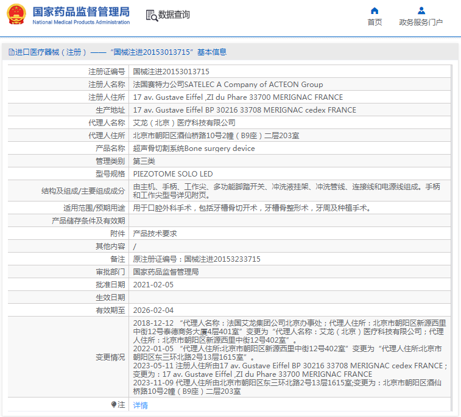
Task: Click the 型号规格 row label
Action: pyautogui.click(x=110, y=174)
